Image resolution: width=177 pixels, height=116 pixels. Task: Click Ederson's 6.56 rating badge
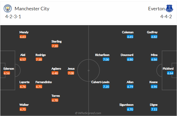point(7,73)
